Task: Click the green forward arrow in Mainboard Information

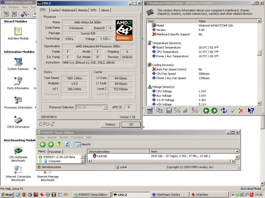Action: 214,111
